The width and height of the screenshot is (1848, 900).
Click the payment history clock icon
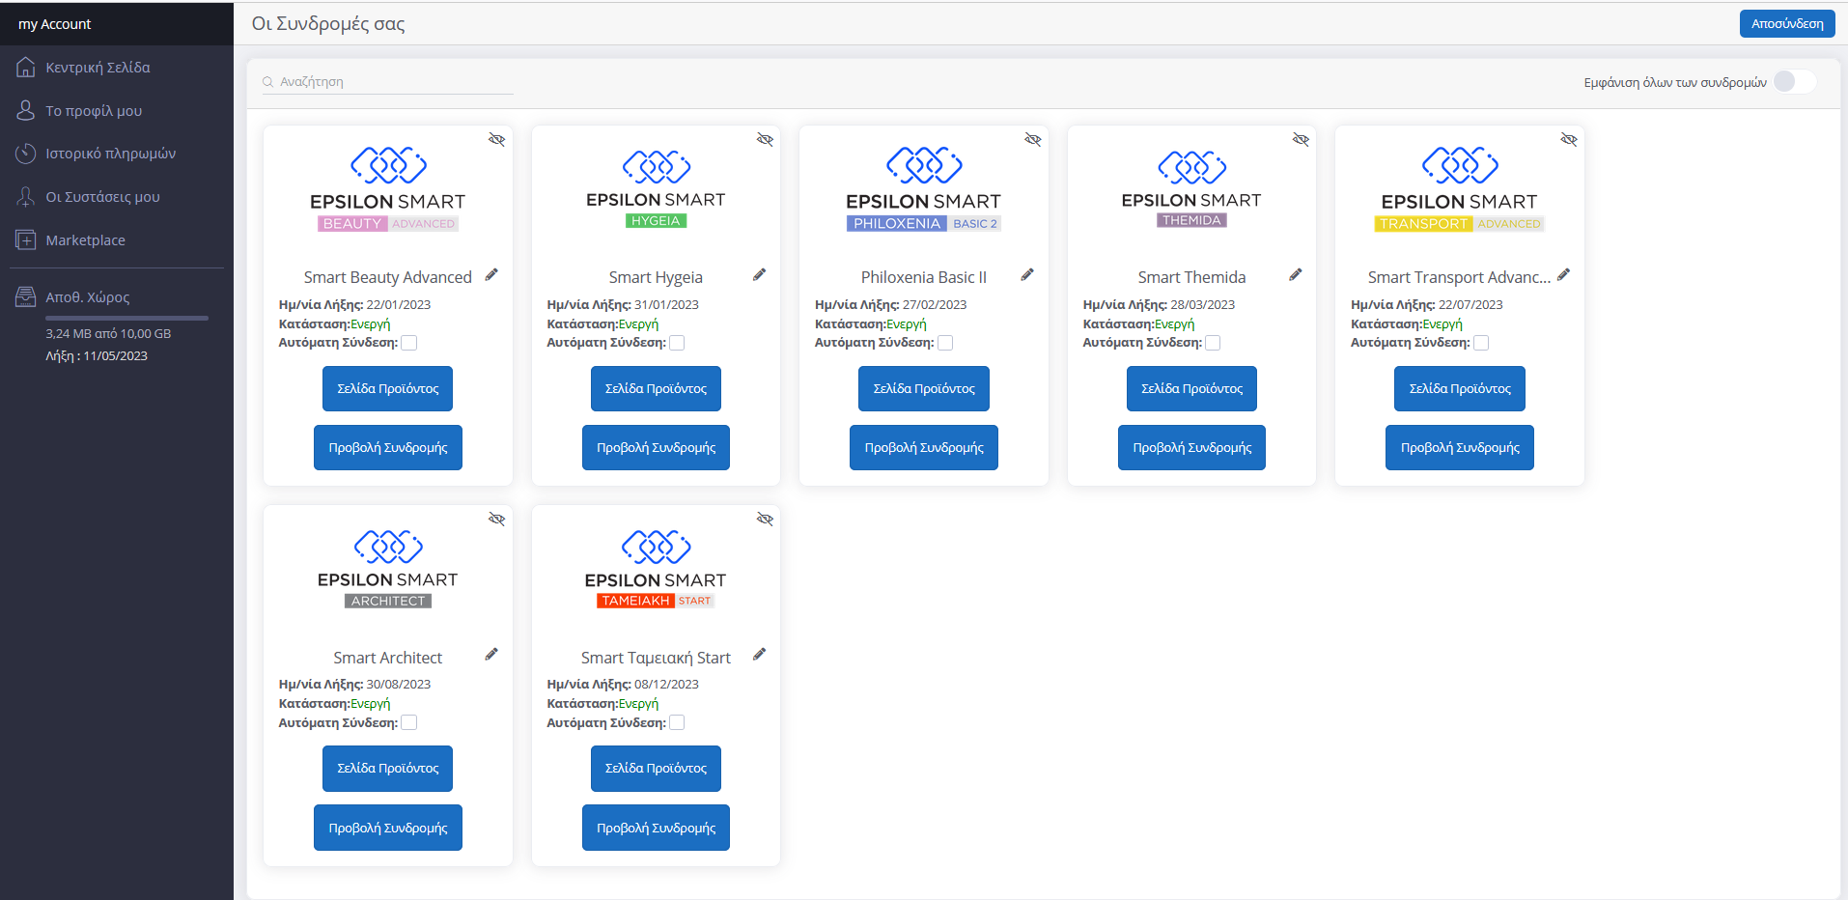[x=26, y=154]
